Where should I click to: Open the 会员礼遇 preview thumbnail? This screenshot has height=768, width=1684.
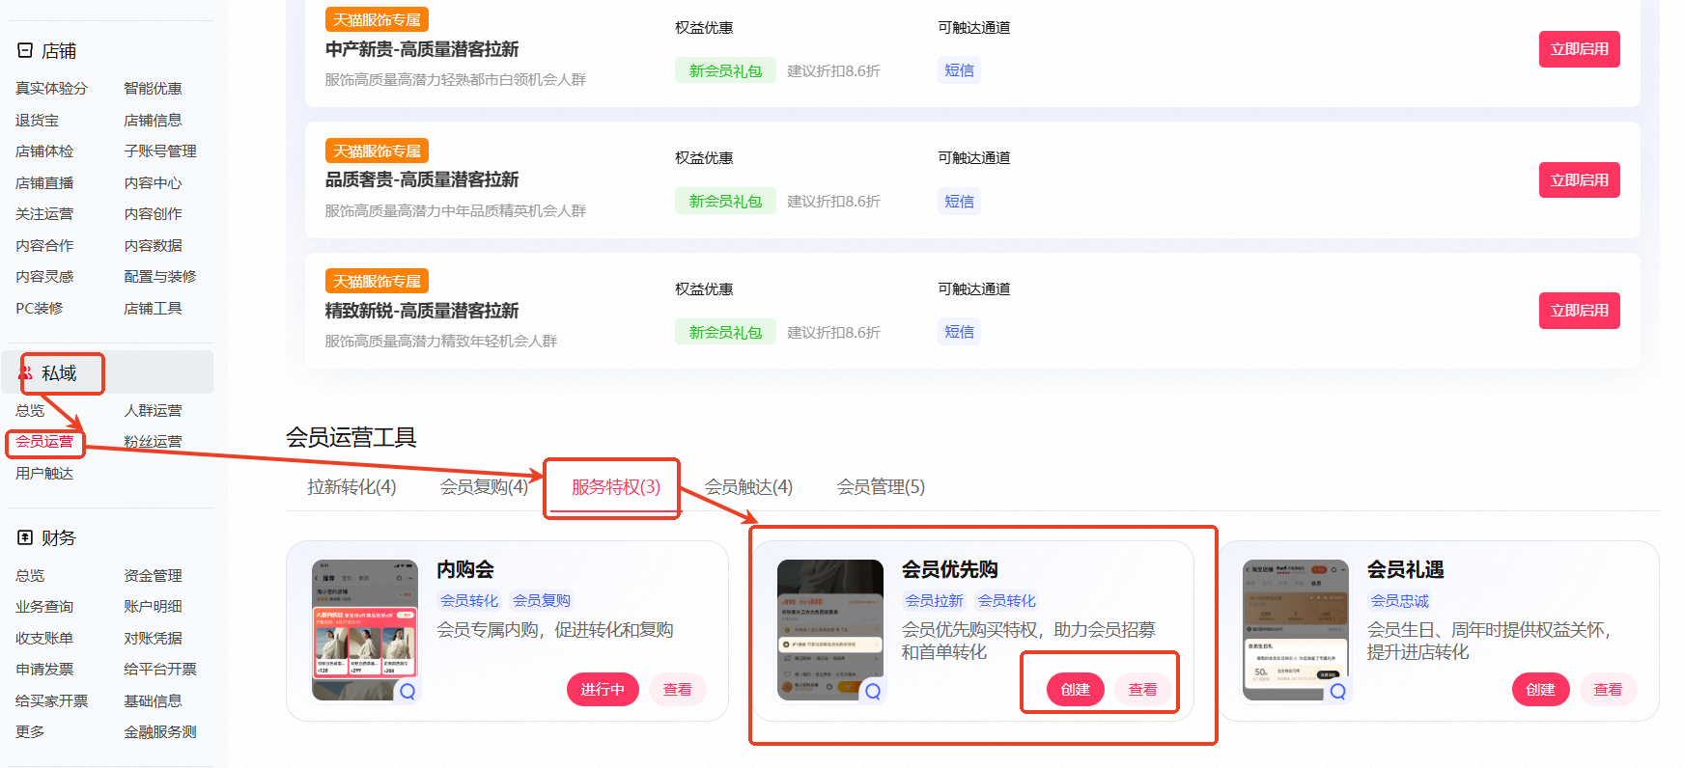[x=1295, y=630]
